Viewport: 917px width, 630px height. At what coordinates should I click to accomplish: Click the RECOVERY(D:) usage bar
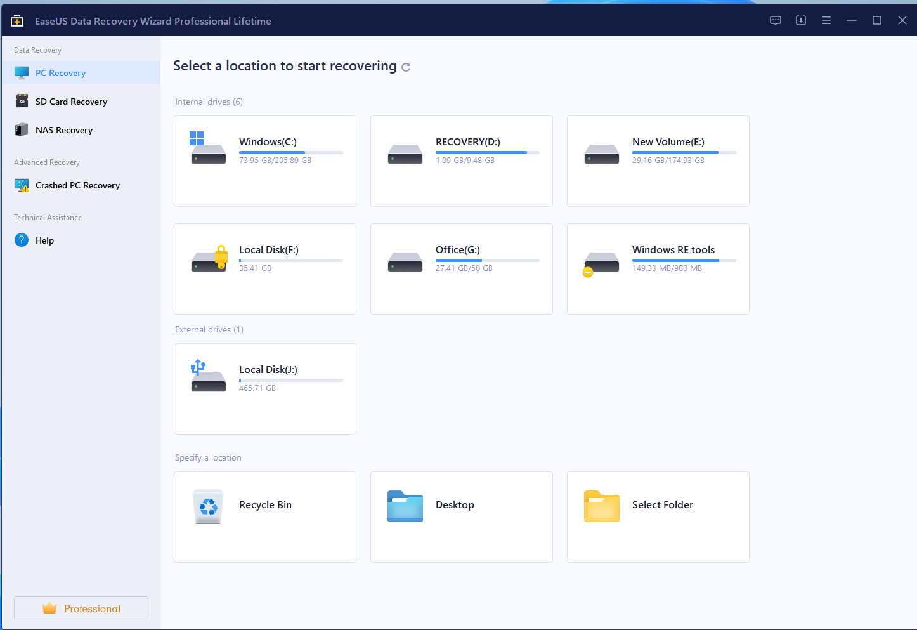[x=487, y=153]
